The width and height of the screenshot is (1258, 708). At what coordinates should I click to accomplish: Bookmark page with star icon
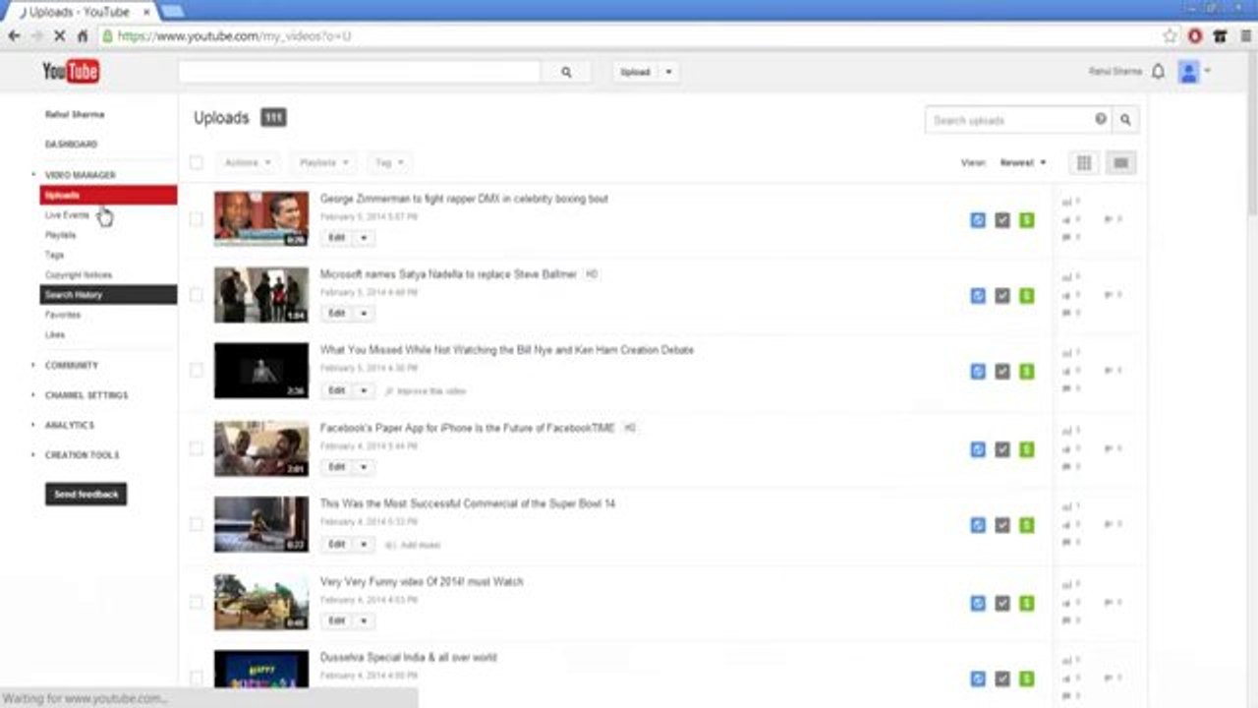[x=1170, y=35]
